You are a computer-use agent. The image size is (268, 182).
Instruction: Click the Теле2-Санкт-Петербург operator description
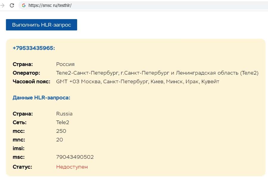point(157,73)
